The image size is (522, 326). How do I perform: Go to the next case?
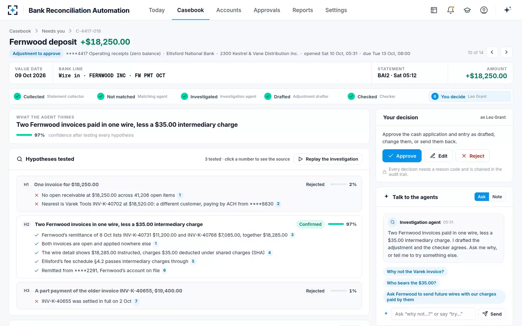[506, 52]
